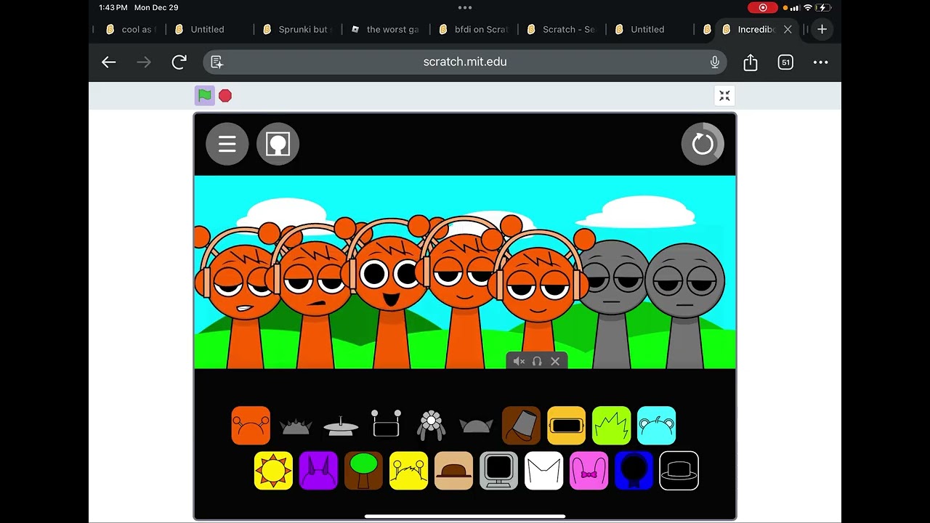
Task: Select the yellow-orange visor sound icon
Action: pos(566,426)
